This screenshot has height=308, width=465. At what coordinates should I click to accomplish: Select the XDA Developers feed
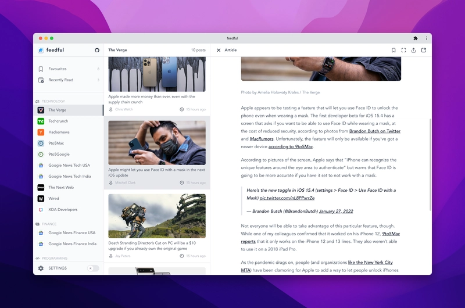tap(69, 210)
